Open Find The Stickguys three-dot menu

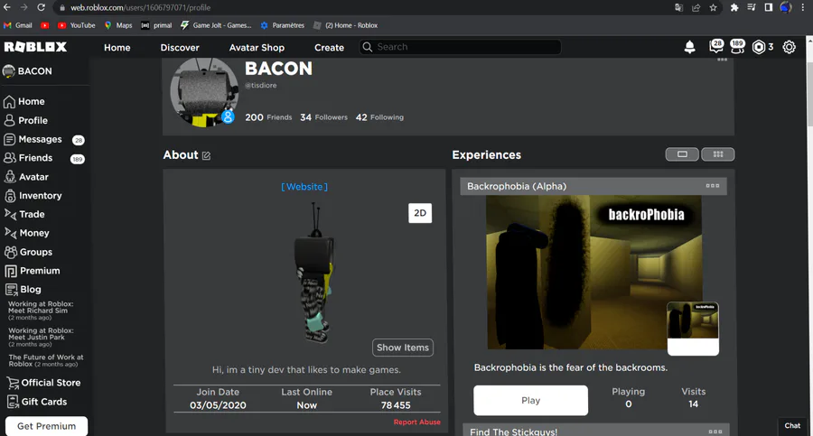(715, 431)
